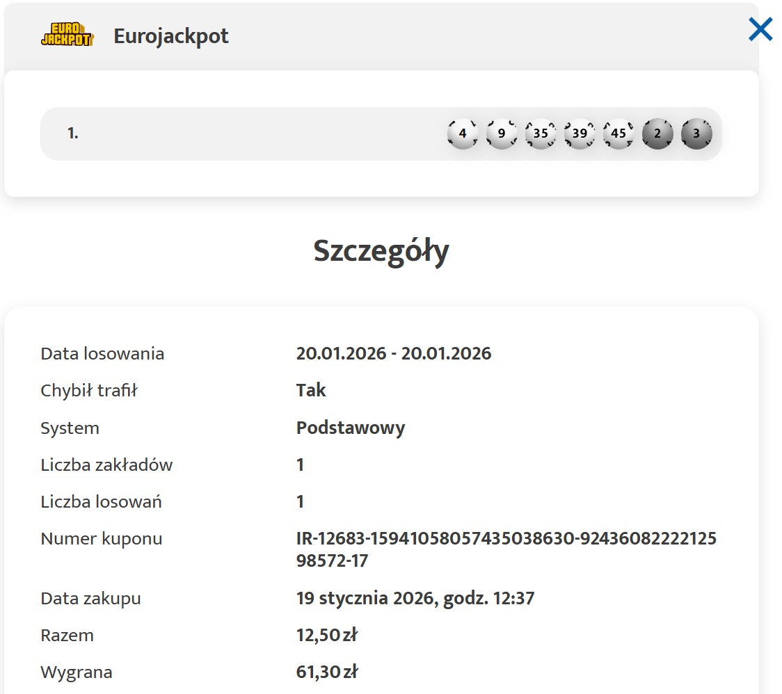The width and height of the screenshot is (782, 694).
Task: Click the coupon number starting with IR-12683
Action: (506, 549)
